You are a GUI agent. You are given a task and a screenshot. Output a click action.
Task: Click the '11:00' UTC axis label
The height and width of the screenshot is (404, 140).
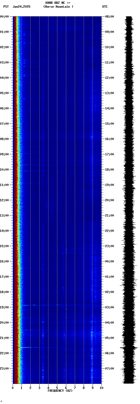click(x=110, y=62)
